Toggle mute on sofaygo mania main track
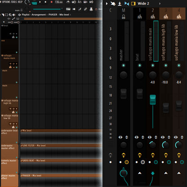 click(x=17, y=67)
